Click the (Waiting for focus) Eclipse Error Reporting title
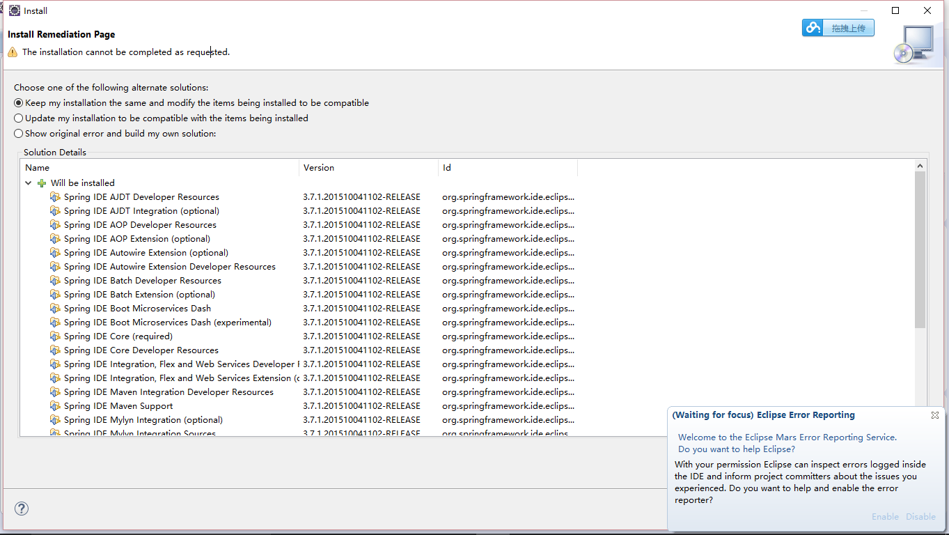Viewport: 949px width, 535px height. click(x=763, y=415)
